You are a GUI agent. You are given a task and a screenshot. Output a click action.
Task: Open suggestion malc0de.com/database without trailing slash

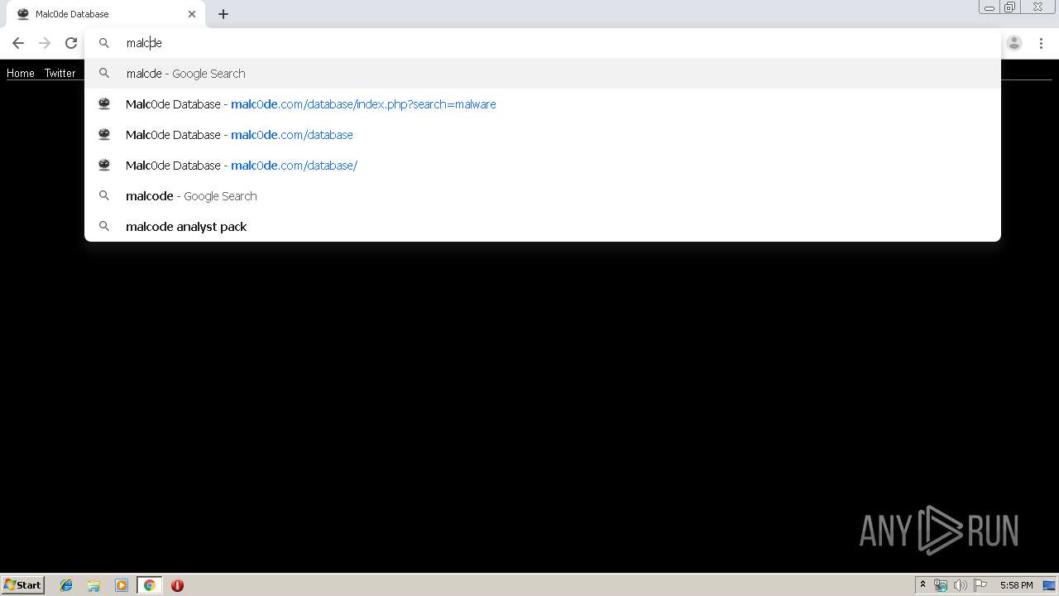(543, 135)
